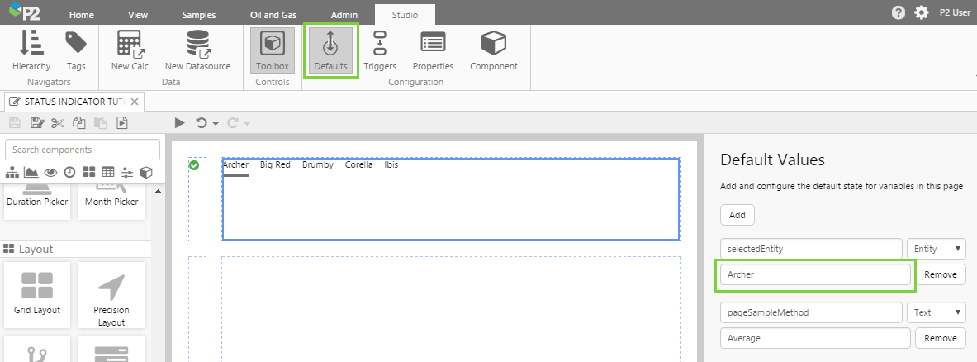
Task: Select the STATUS INDICATOR TUTORIAL page tab
Action: 75,102
